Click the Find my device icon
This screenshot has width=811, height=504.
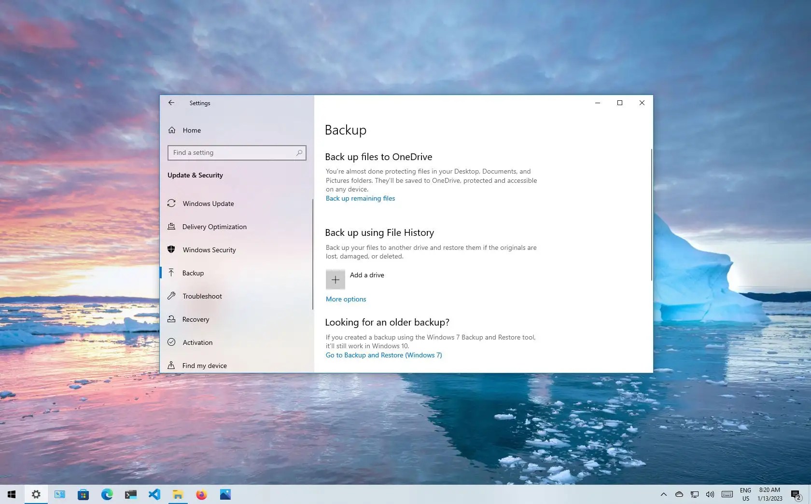[x=172, y=366]
